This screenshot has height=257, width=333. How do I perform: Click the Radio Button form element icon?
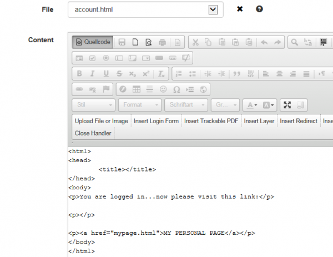pyautogui.click(x=106, y=58)
